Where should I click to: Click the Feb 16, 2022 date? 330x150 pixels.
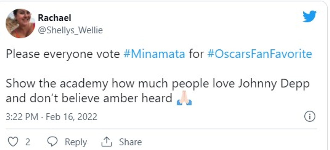(71, 117)
